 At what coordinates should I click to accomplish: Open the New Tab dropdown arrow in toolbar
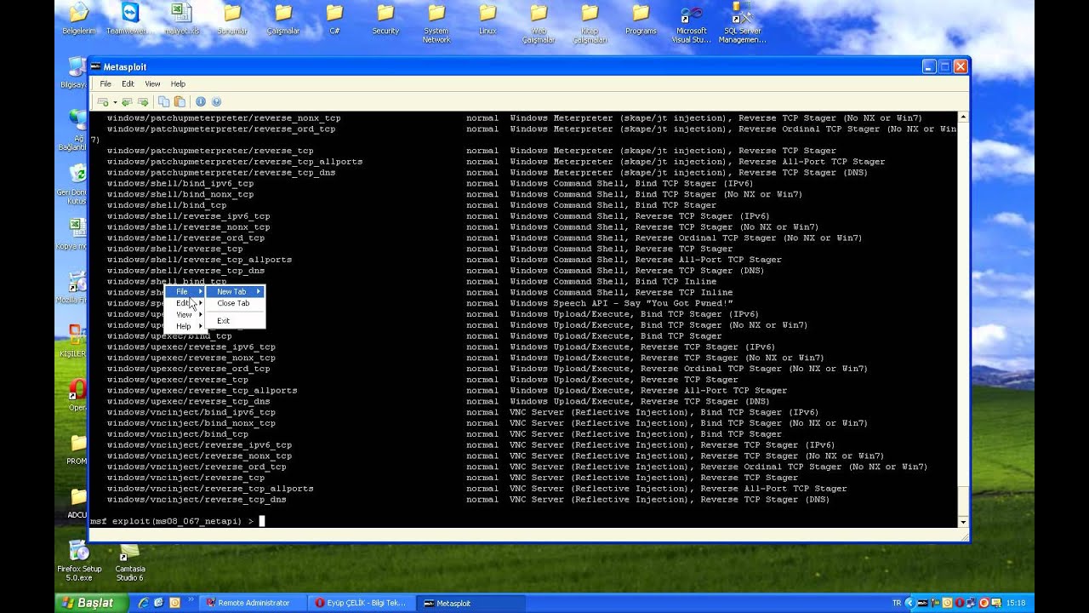(x=115, y=102)
